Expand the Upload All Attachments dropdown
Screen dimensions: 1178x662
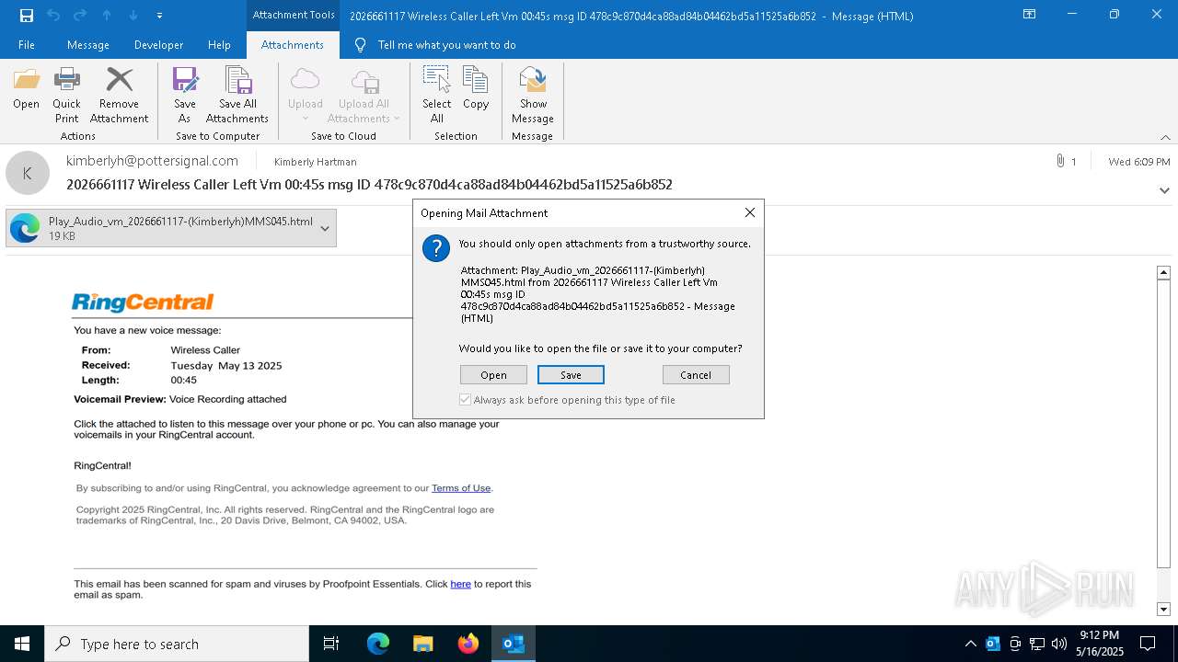[397, 119]
